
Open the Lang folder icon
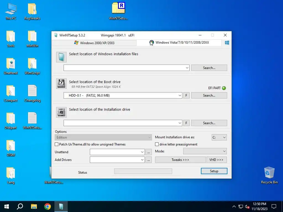11,175
